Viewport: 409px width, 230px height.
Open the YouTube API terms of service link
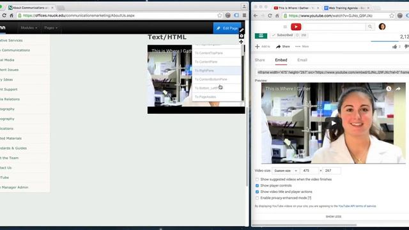click(x=357, y=206)
